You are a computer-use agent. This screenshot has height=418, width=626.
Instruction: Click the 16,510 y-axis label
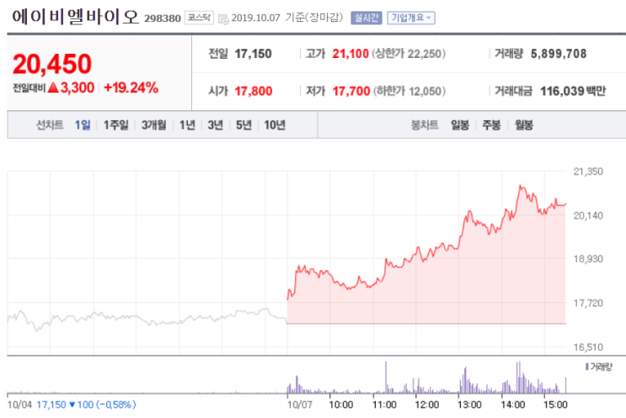[588, 347]
